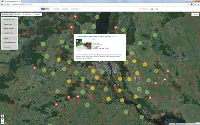Click the square map control above zoom buttons

[2, 116]
